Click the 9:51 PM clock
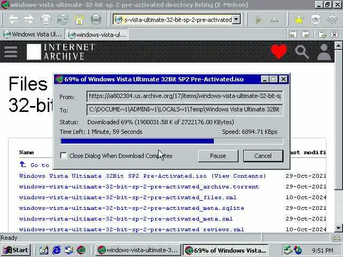Image resolution: width=343 pixels, height=257 pixels. (323, 250)
